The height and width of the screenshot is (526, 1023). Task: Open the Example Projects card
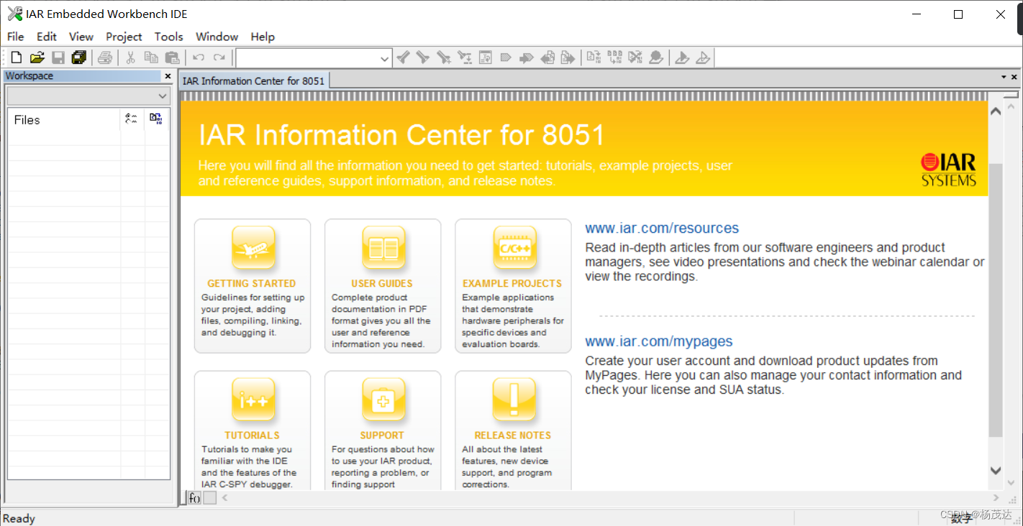click(513, 286)
